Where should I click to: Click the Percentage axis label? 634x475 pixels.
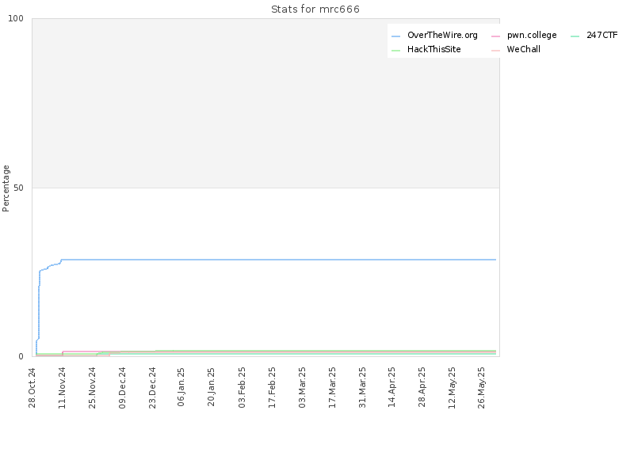6,188
